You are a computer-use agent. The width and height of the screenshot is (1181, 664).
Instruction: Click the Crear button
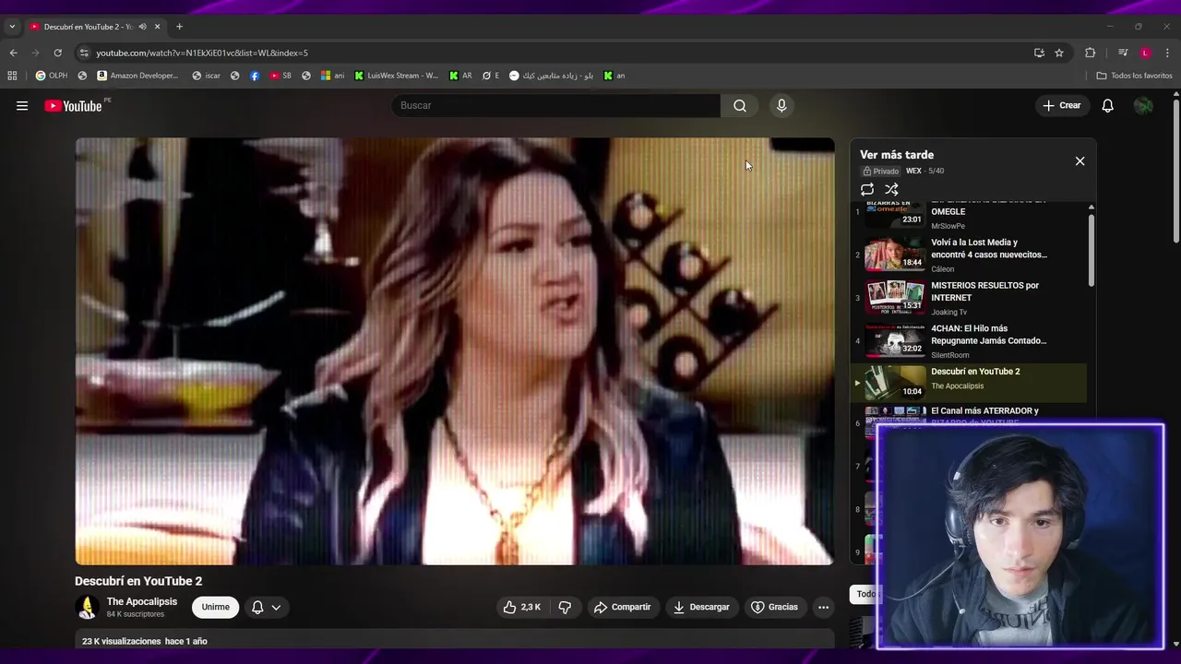point(1061,105)
